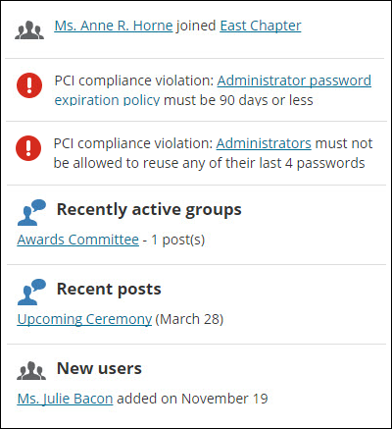The width and height of the screenshot is (392, 429).
Task: Click the people icon next to New users
Action: point(31,370)
